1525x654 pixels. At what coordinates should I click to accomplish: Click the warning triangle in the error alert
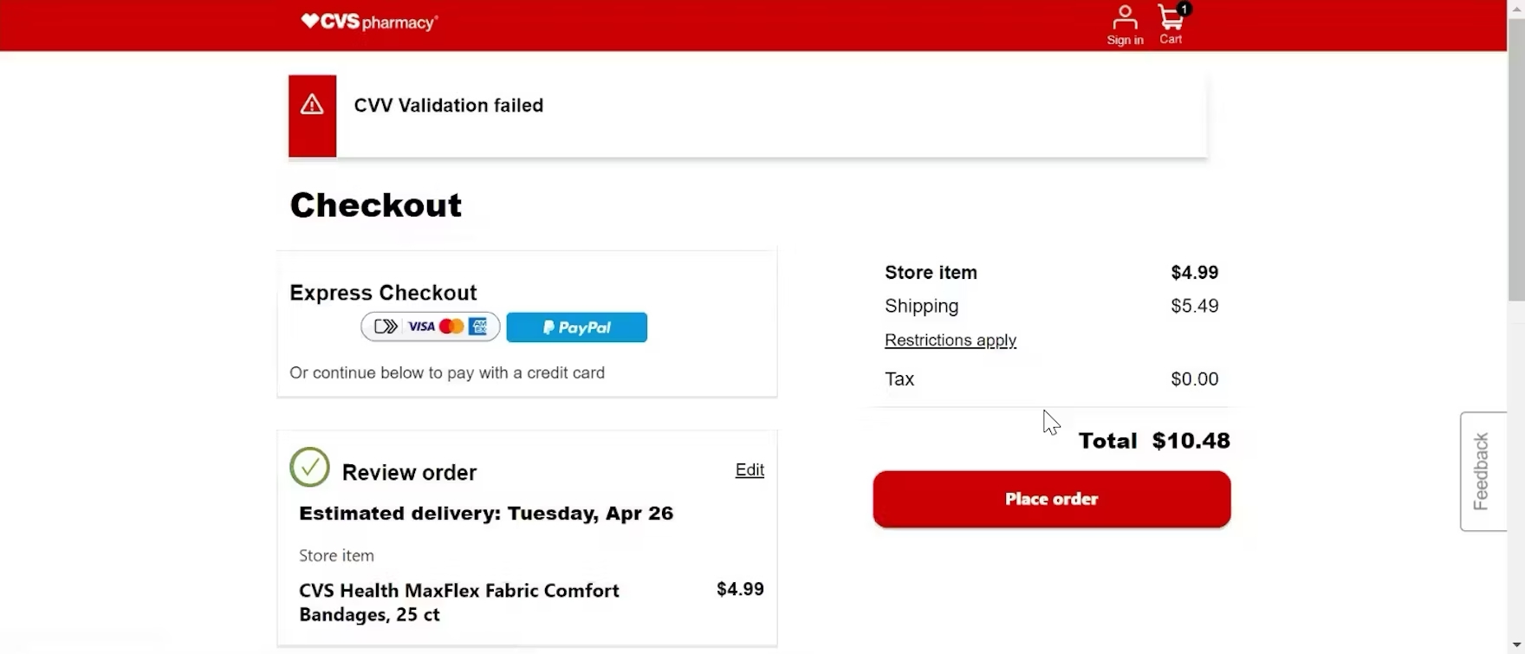coord(312,106)
